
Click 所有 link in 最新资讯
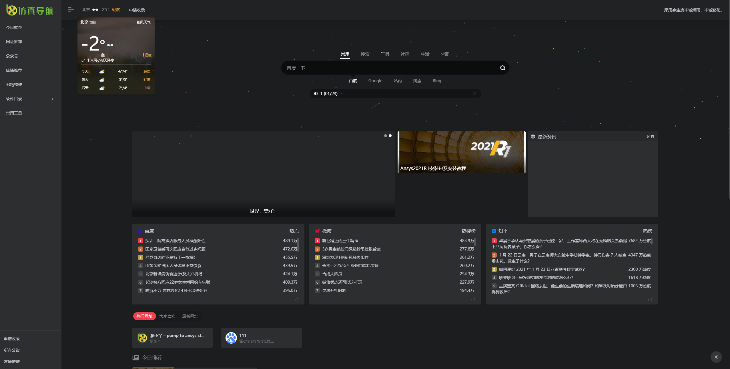pyautogui.click(x=651, y=137)
